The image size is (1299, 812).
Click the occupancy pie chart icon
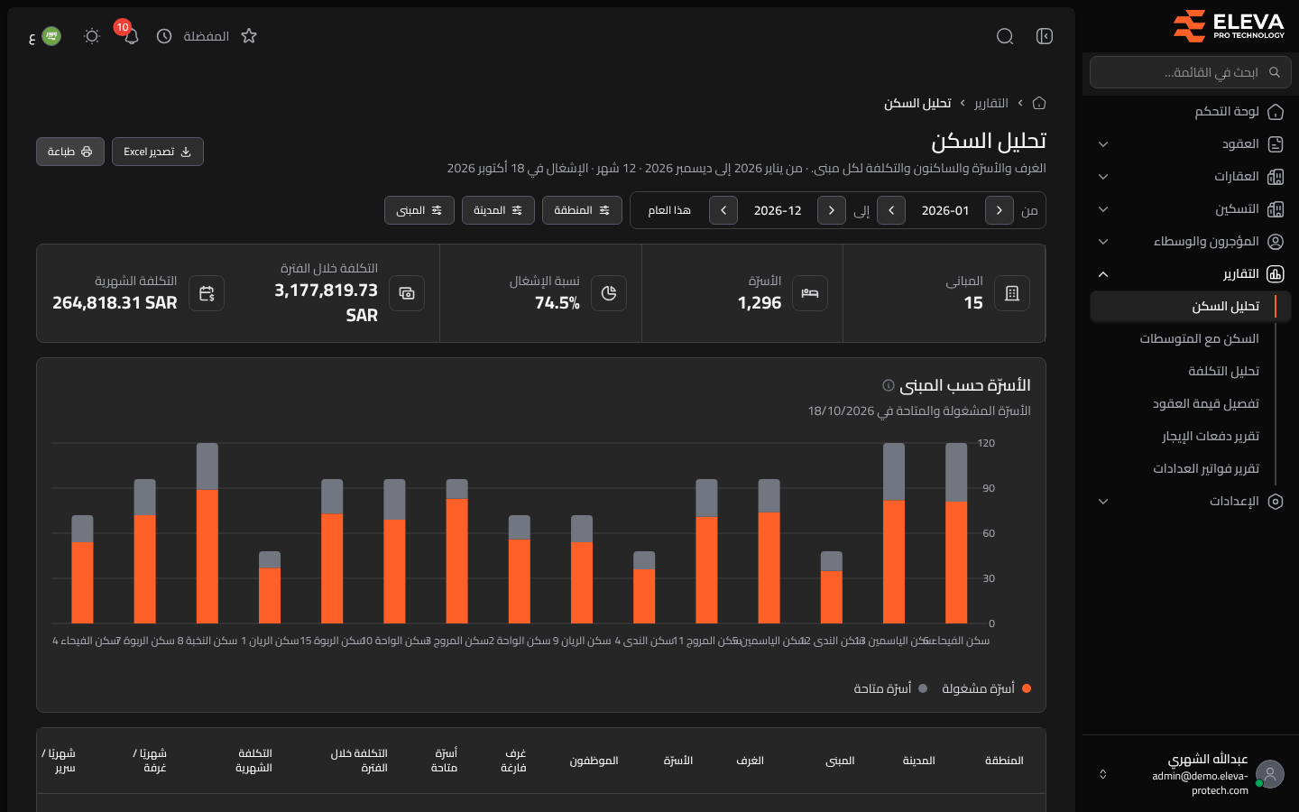[x=609, y=293]
